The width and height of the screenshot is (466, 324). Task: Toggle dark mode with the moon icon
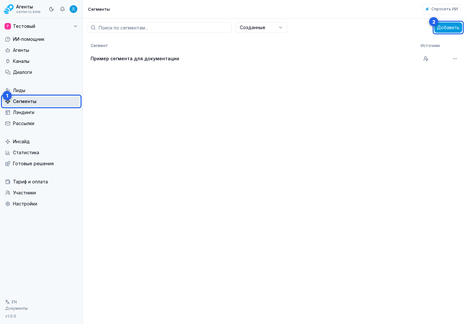click(51, 9)
